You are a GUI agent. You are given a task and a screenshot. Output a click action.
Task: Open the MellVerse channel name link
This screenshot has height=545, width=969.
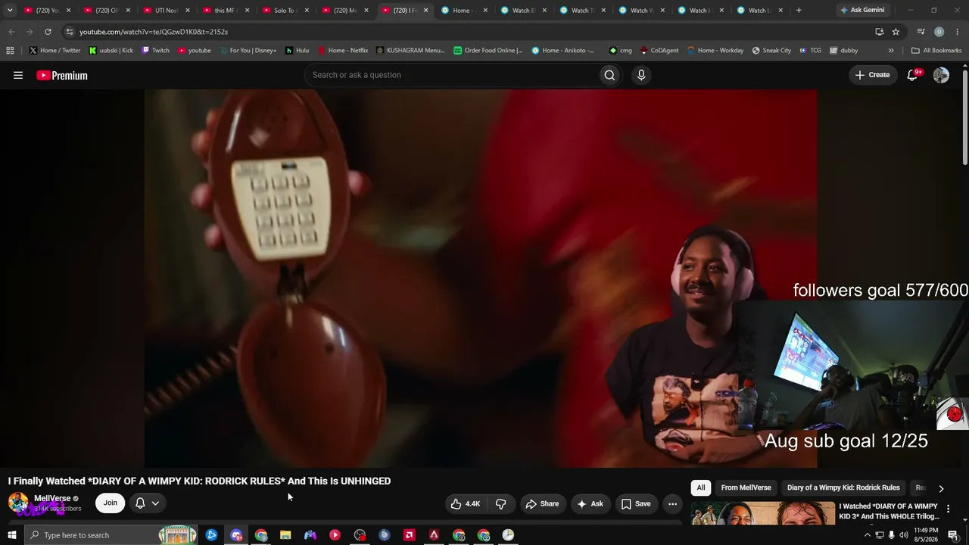point(52,499)
